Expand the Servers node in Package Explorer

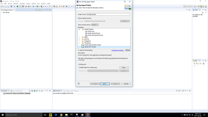[x=2, y=12]
